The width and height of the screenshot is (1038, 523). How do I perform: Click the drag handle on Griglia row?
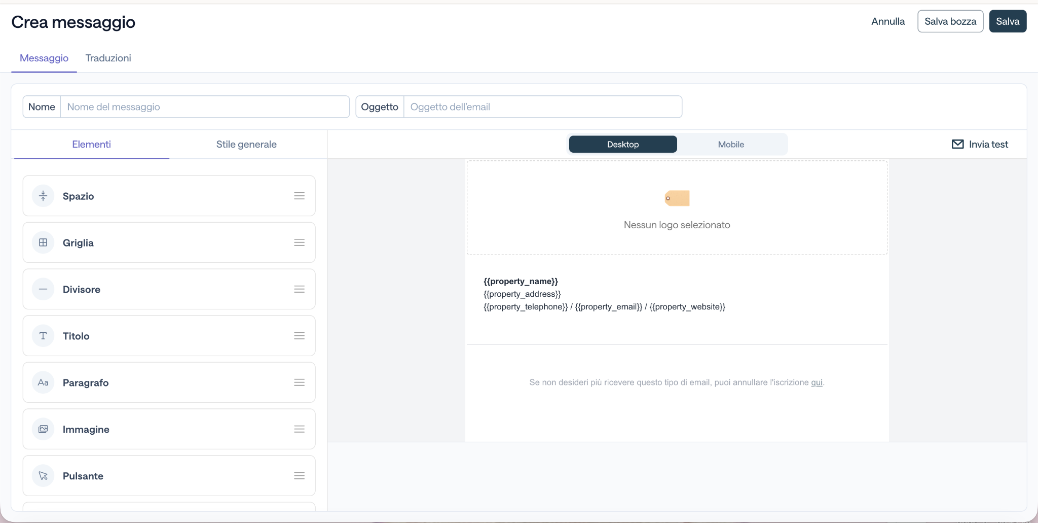click(x=300, y=242)
